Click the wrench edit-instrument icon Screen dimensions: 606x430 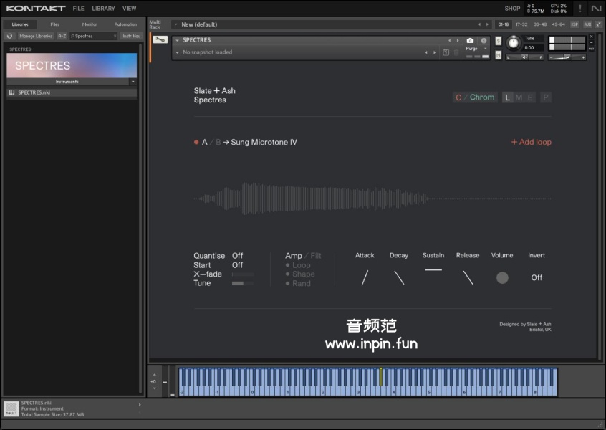pos(160,40)
